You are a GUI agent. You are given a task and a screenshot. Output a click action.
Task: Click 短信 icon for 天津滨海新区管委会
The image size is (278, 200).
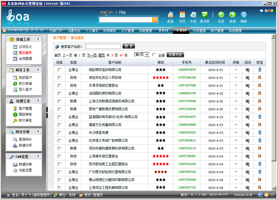(x=260, y=85)
